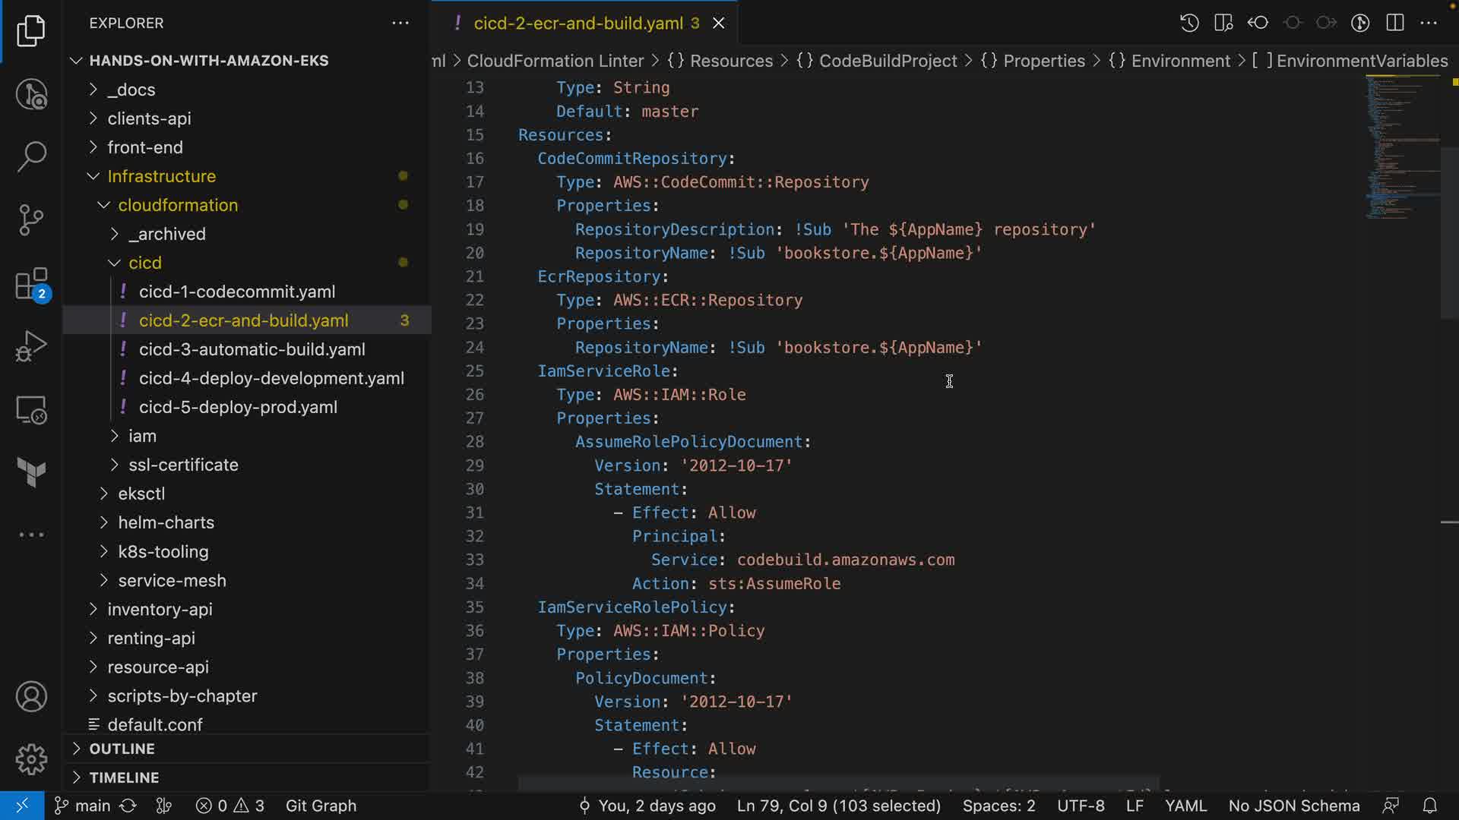The image size is (1459, 820).
Task: Open the Extensions view with badge
Action: tap(31, 285)
